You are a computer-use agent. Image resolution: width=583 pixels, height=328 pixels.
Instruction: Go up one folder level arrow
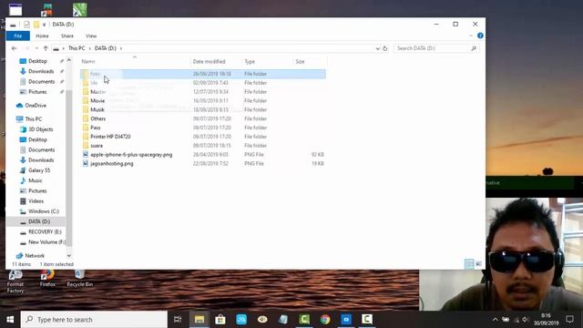(x=46, y=48)
